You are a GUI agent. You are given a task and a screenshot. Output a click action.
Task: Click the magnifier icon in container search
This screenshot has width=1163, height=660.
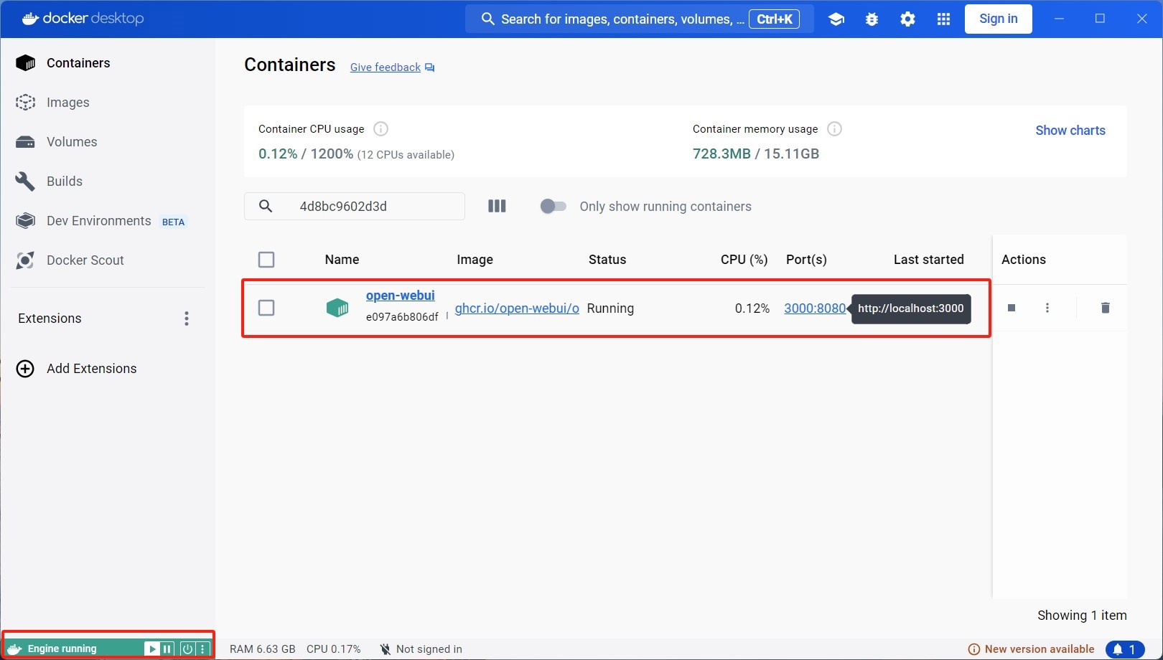pos(266,207)
